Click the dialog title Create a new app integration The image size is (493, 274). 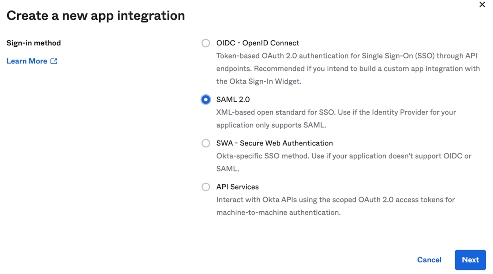tap(96, 15)
